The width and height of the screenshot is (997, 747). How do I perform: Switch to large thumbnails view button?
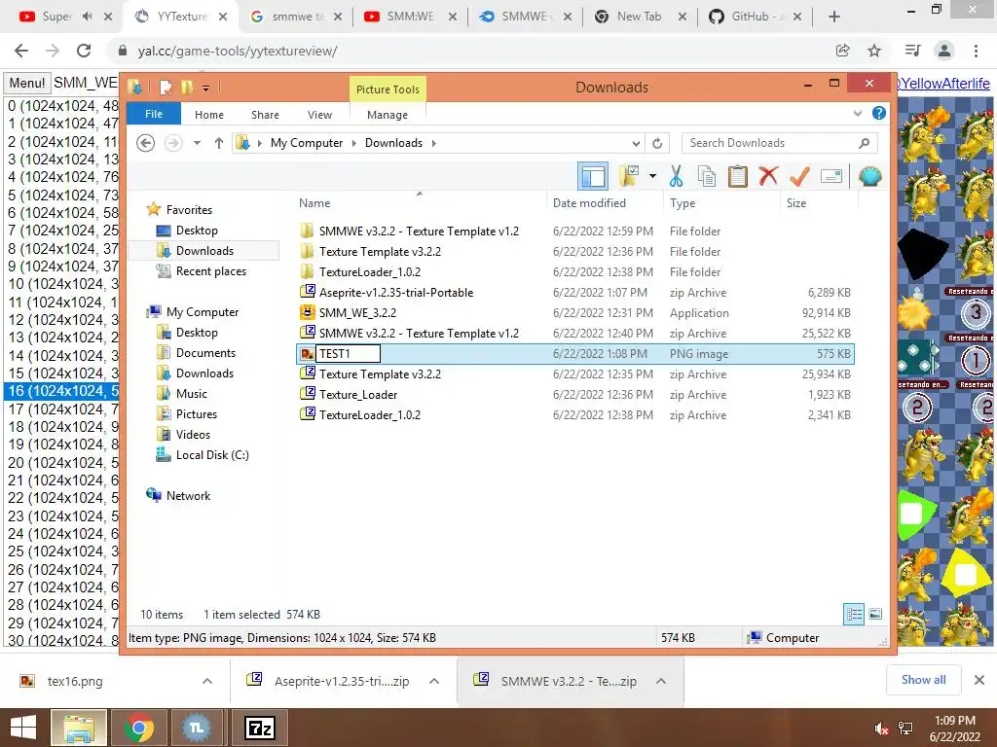click(x=875, y=614)
